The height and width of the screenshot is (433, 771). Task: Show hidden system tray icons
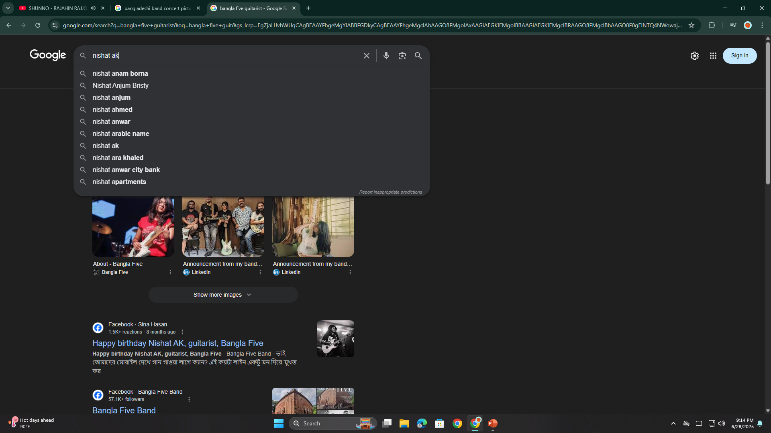673,423
